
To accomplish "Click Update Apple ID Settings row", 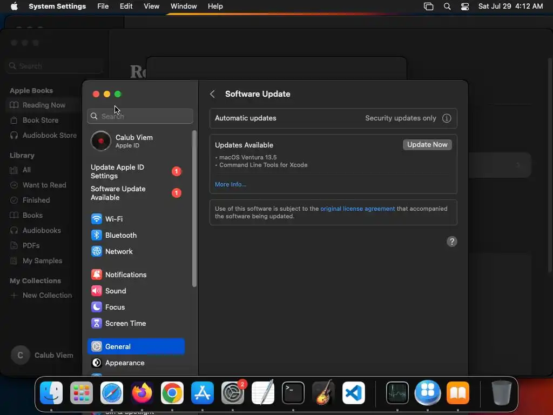I will (136, 171).
